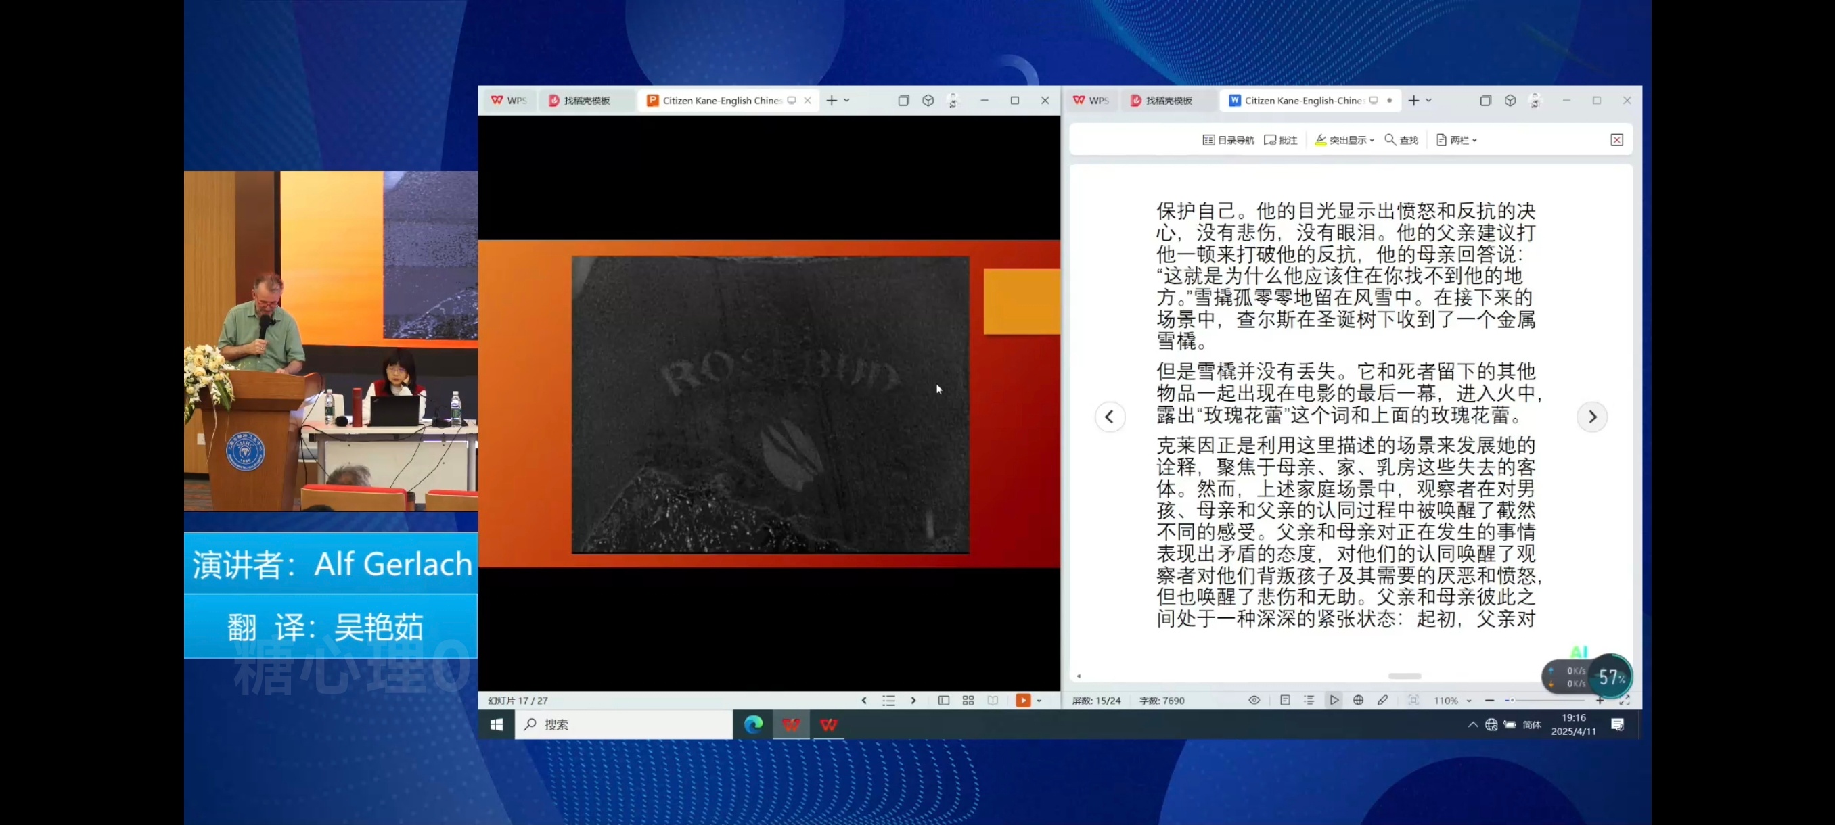Open the slide list menu icon
Viewport: 1835px width, 825px height.
pos(888,701)
